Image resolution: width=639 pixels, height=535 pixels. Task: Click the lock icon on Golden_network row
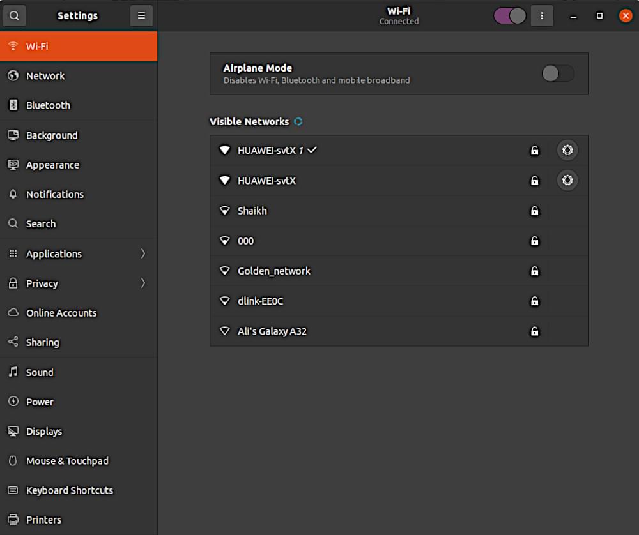(535, 271)
